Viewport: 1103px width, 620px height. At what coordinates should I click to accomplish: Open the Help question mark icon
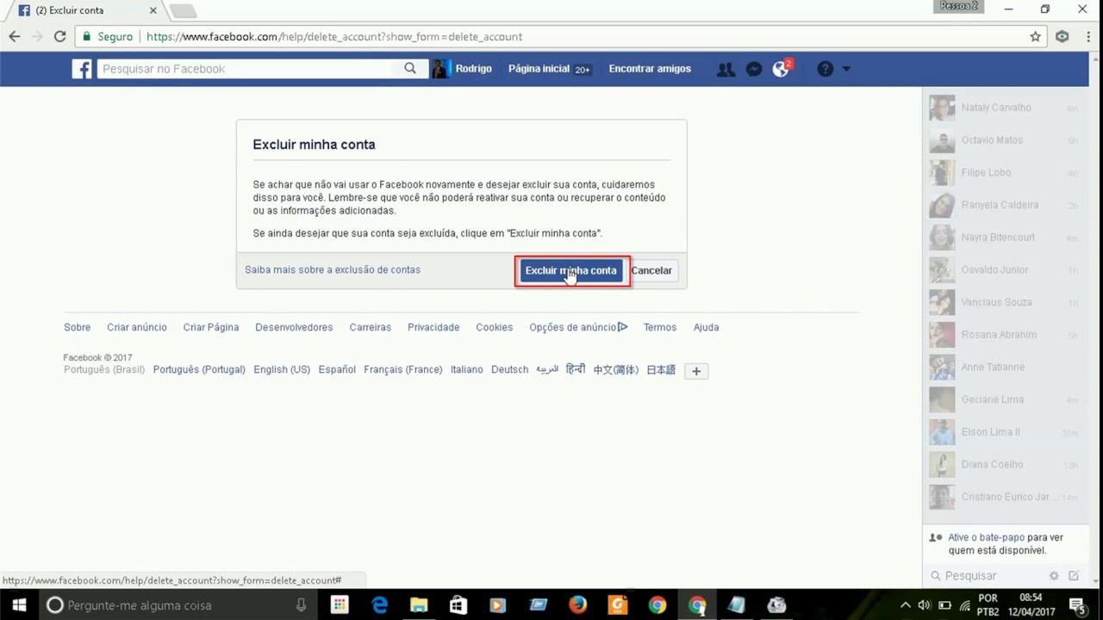point(826,69)
